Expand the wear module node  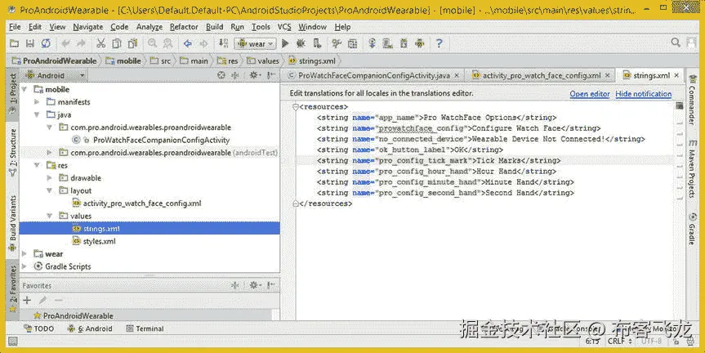25,254
